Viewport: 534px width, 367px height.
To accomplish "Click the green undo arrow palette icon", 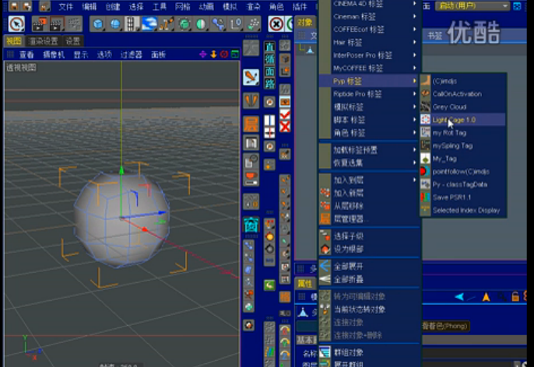I will point(269,285).
